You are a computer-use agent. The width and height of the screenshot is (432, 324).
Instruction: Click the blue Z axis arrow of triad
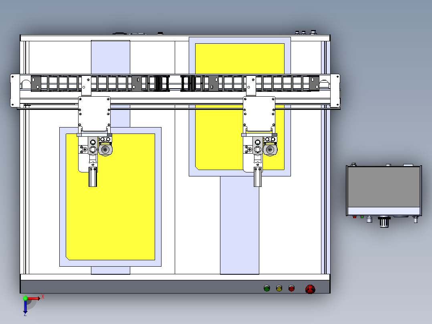(25, 308)
